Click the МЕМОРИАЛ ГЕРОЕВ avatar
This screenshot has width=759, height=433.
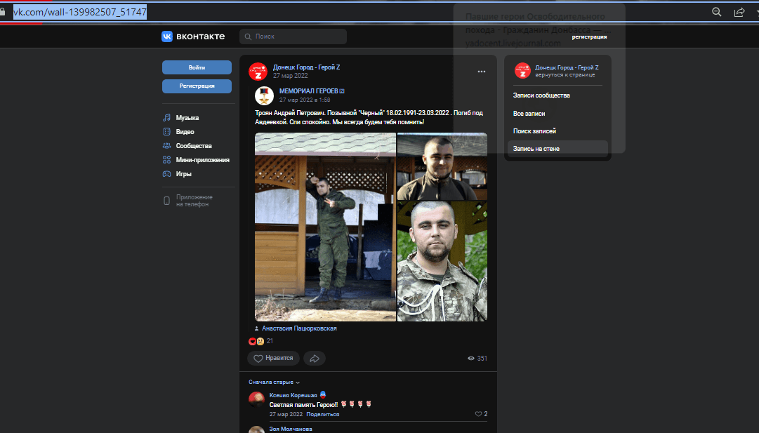264,95
